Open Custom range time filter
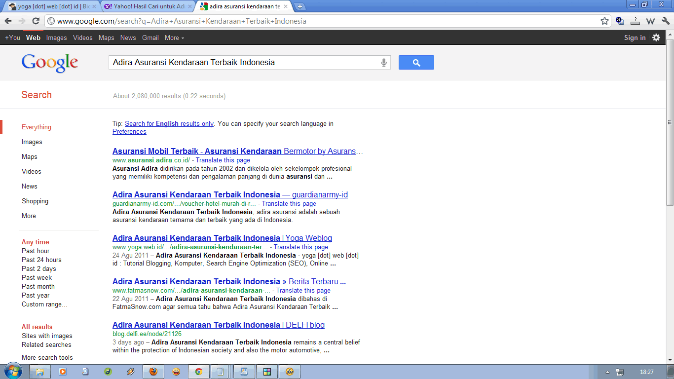This screenshot has height=379, width=674. tap(44, 304)
